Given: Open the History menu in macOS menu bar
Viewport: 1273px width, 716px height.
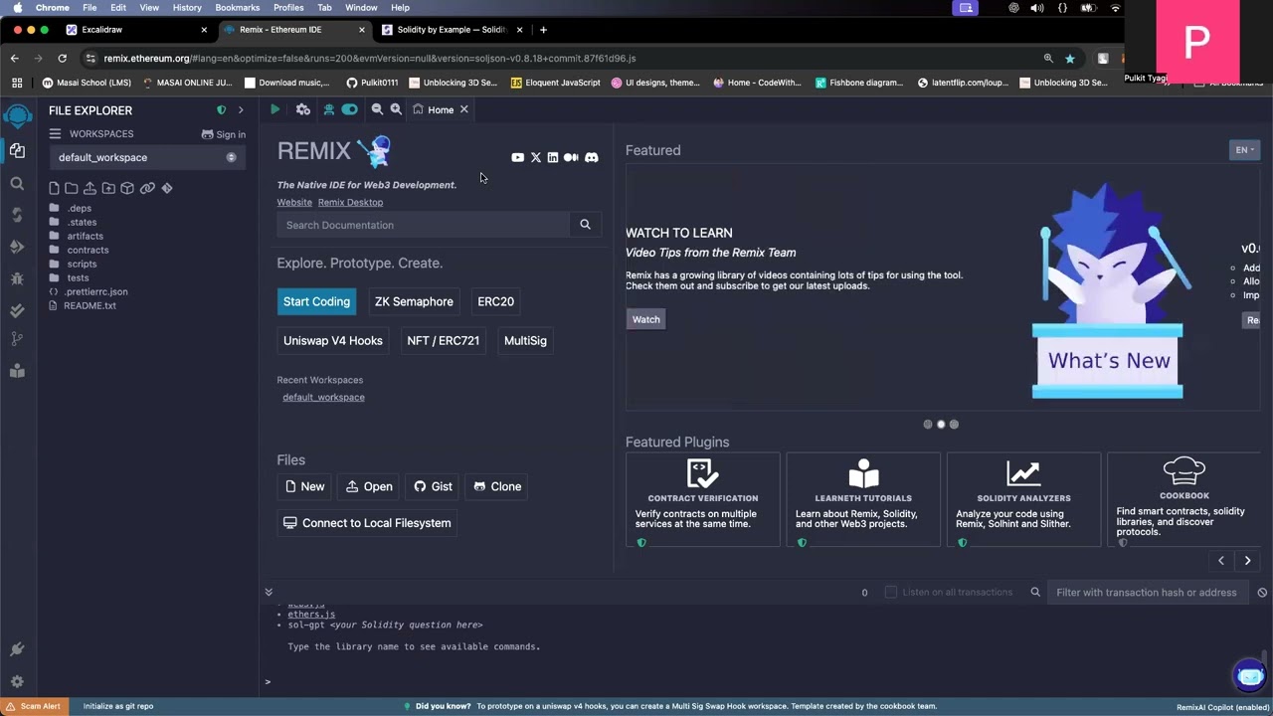Looking at the screenshot, I should click(x=187, y=8).
